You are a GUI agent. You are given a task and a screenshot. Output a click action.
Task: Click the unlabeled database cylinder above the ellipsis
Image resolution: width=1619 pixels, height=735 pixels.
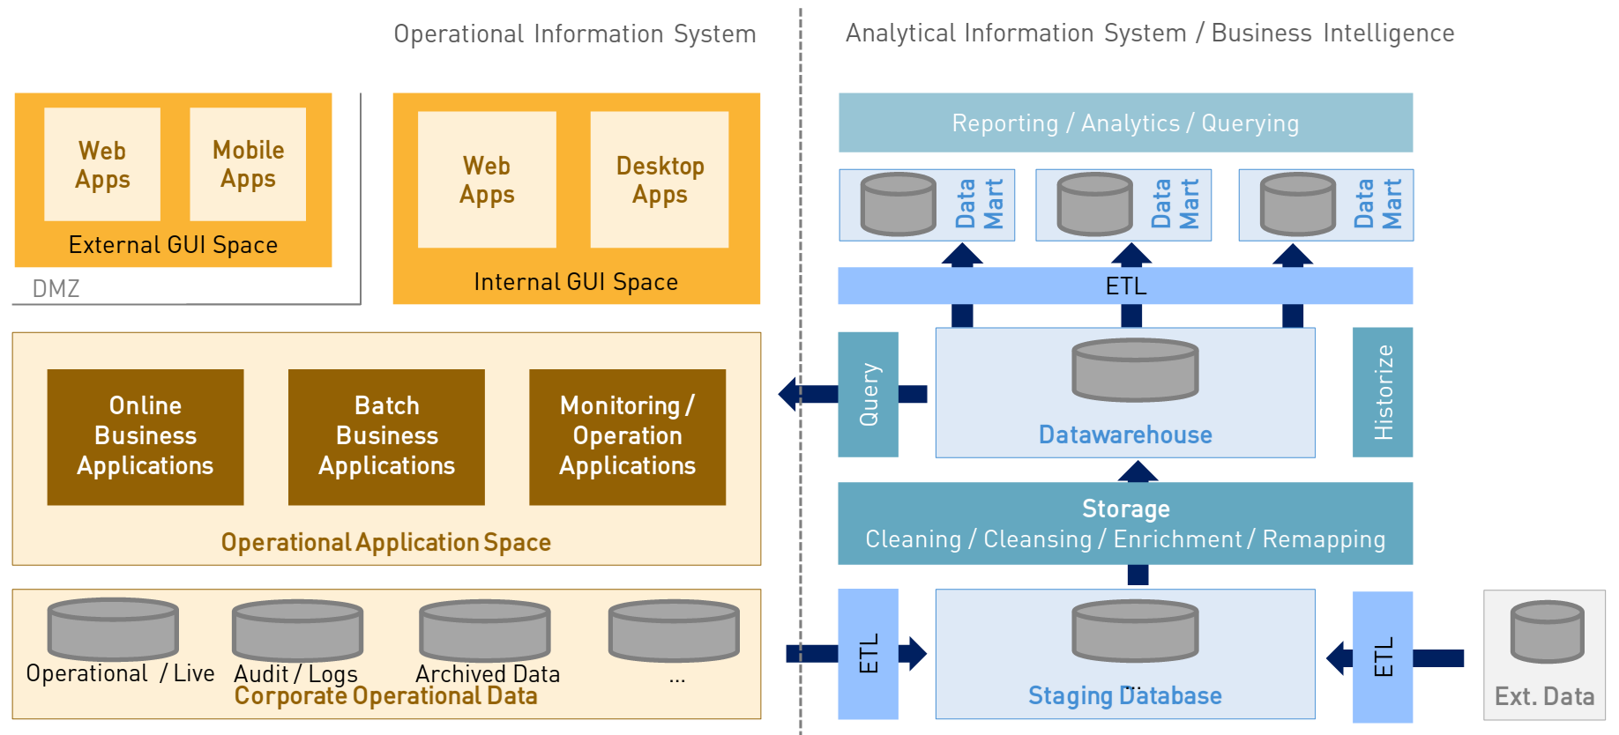[674, 630]
